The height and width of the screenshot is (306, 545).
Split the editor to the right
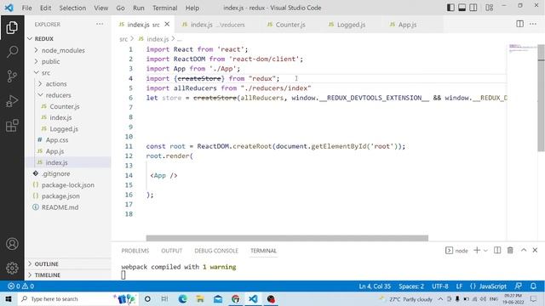[x=519, y=24]
